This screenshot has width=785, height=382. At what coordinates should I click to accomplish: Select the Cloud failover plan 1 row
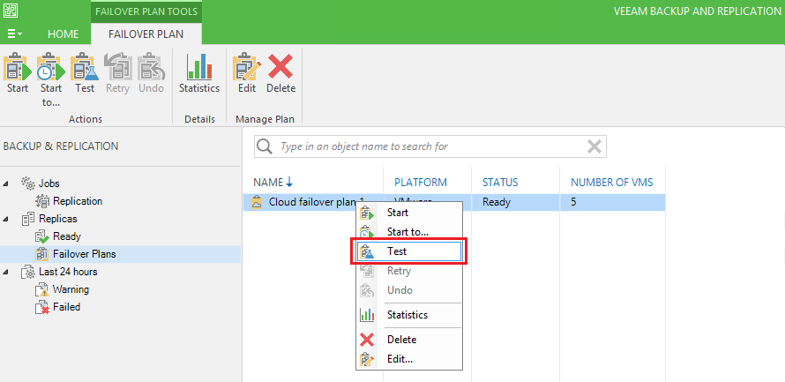pos(454,202)
